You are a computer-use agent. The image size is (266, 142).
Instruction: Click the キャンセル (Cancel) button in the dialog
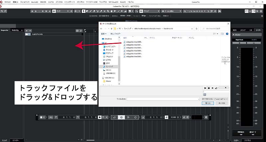(222, 104)
